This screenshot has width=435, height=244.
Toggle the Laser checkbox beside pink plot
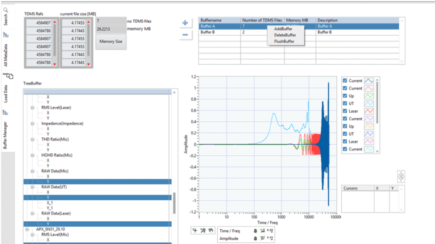[345, 142]
